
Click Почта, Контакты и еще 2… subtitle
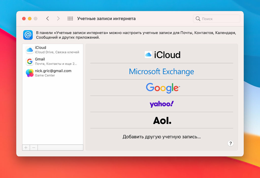click(56, 64)
